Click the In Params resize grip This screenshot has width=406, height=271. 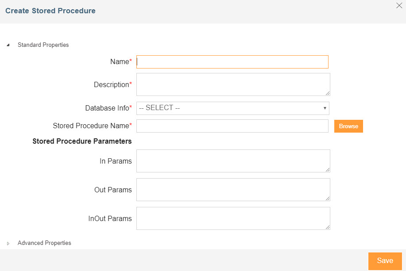pyautogui.click(x=328, y=170)
